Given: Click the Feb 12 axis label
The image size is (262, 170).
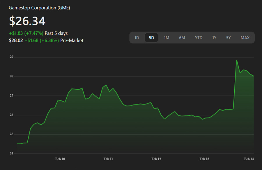Looking at the screenshot, I should click(x=156, y=159).
